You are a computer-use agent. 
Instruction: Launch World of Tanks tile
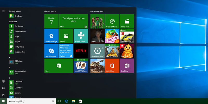click(97, 66)
